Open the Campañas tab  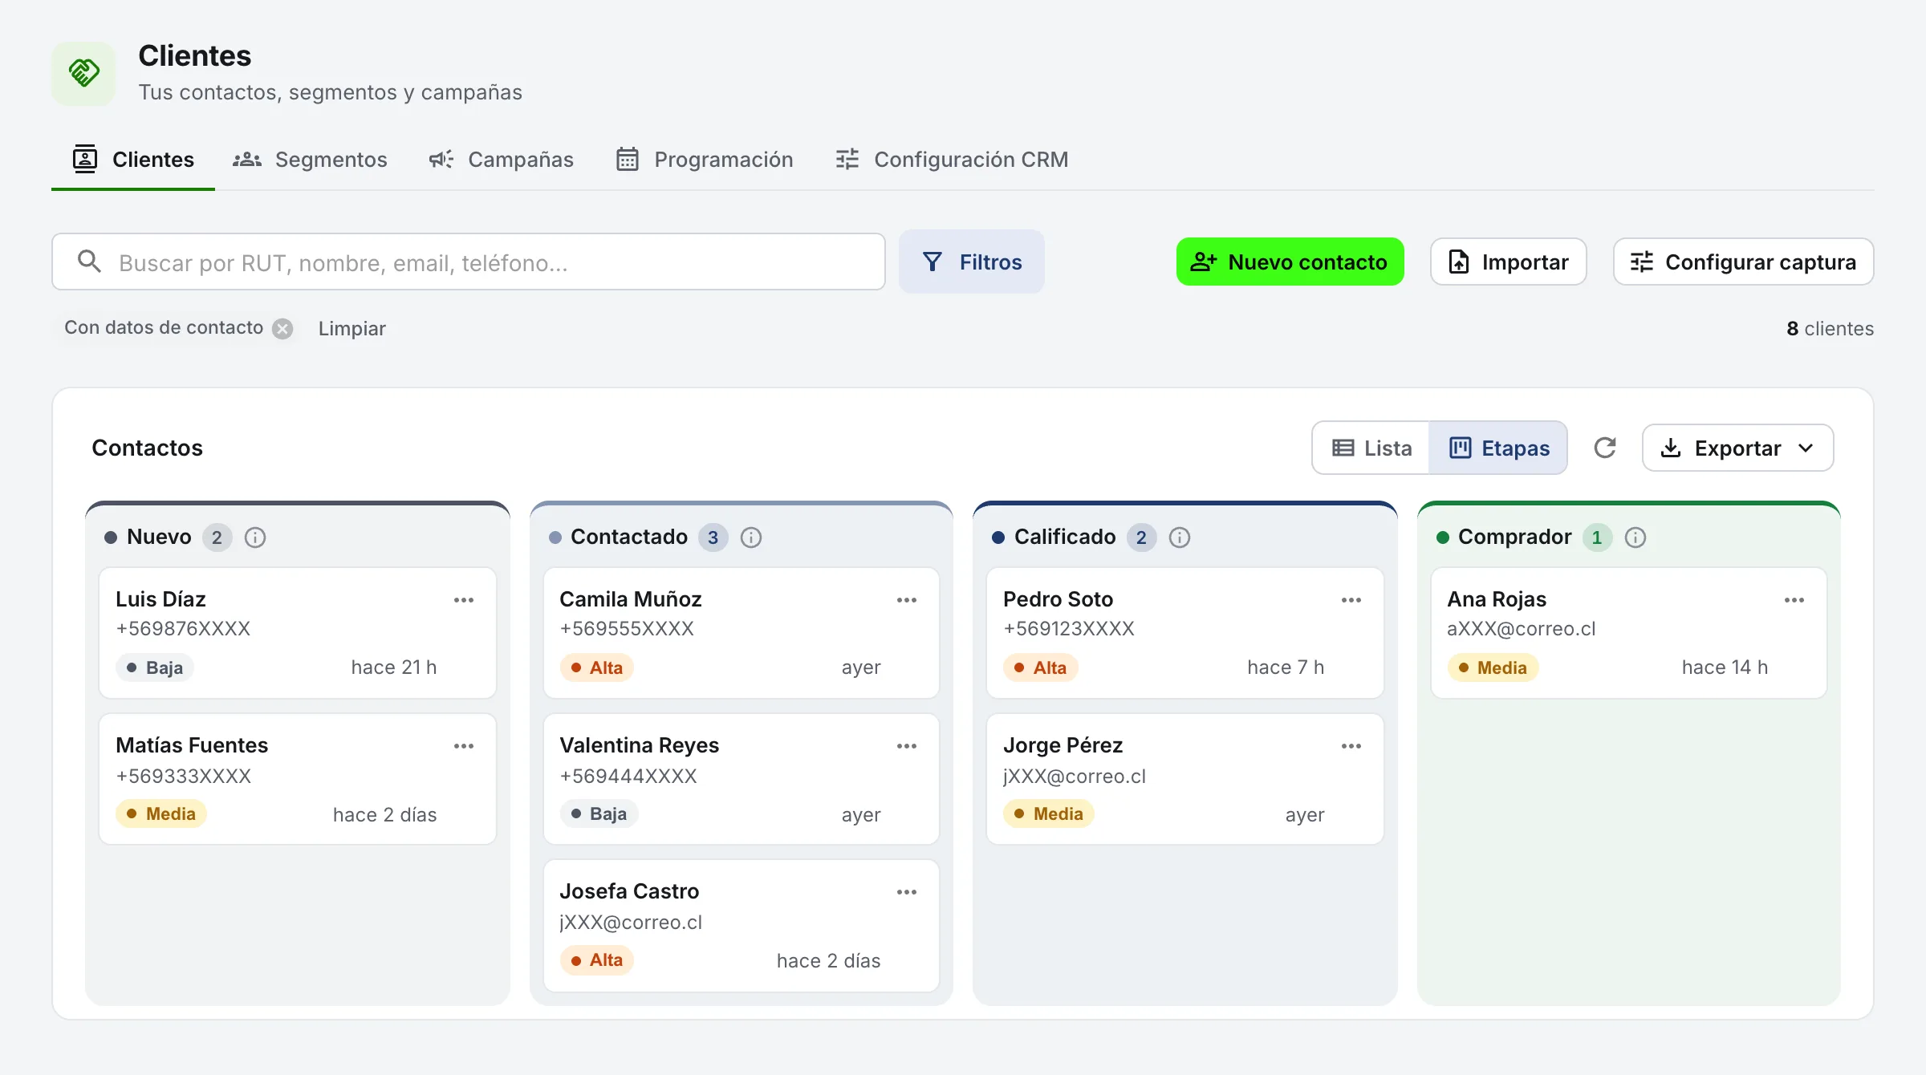(501, 160)
